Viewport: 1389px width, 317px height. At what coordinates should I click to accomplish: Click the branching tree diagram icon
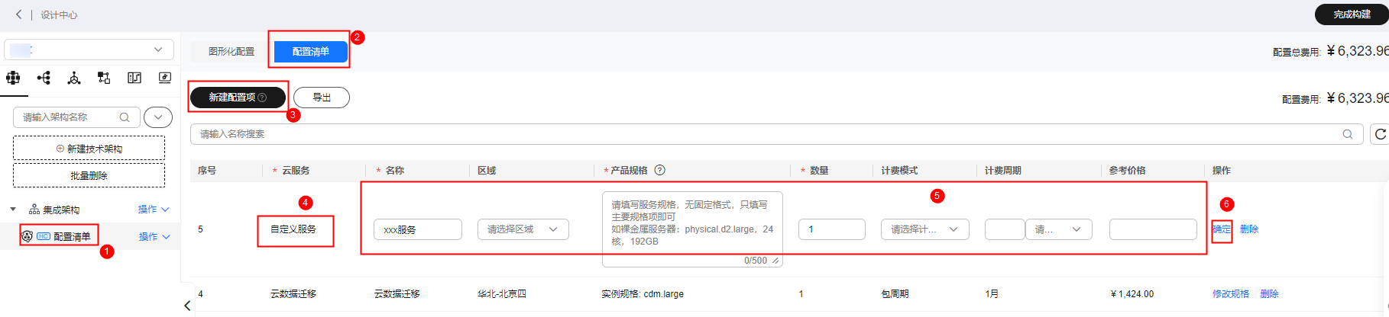tap(44, 78)
